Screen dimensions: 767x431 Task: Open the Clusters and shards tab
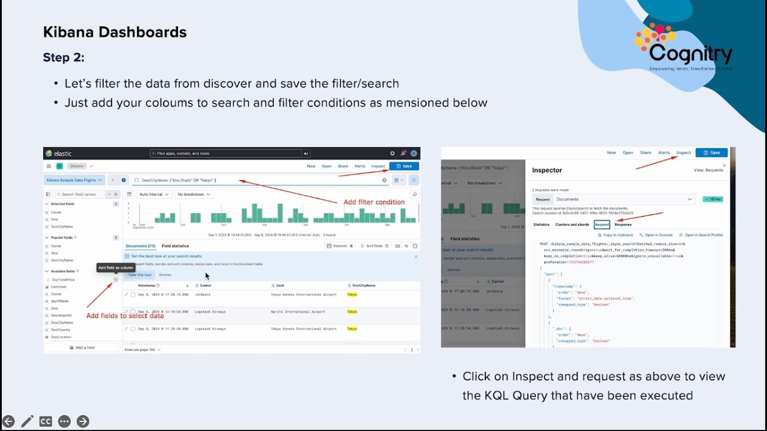(572, 224)
